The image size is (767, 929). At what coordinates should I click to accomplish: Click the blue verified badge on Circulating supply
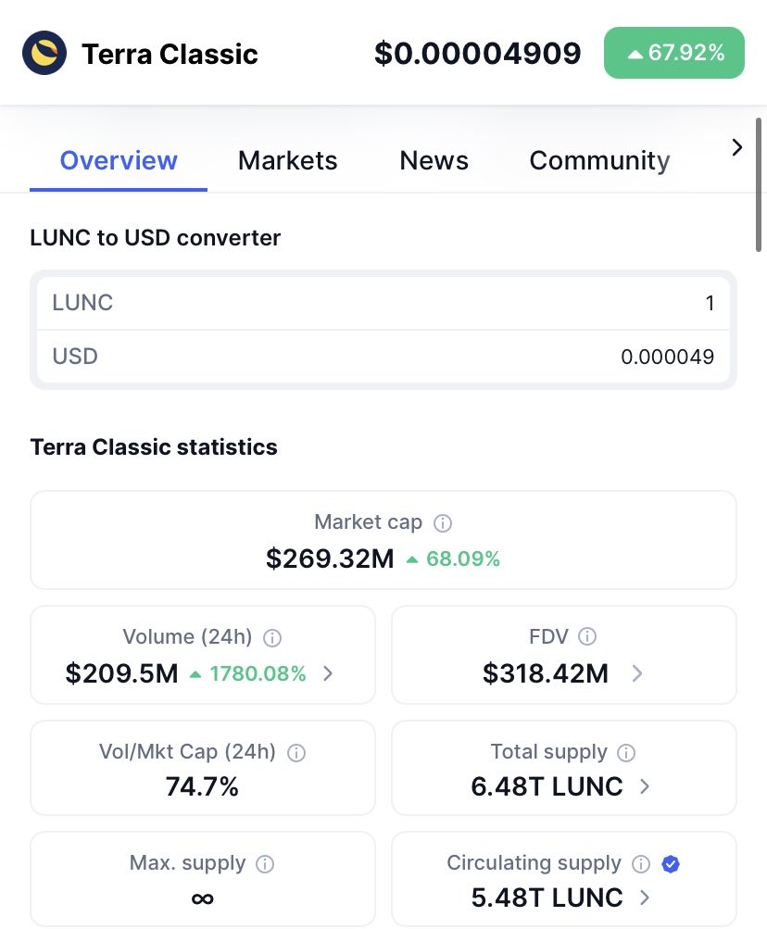671,864
